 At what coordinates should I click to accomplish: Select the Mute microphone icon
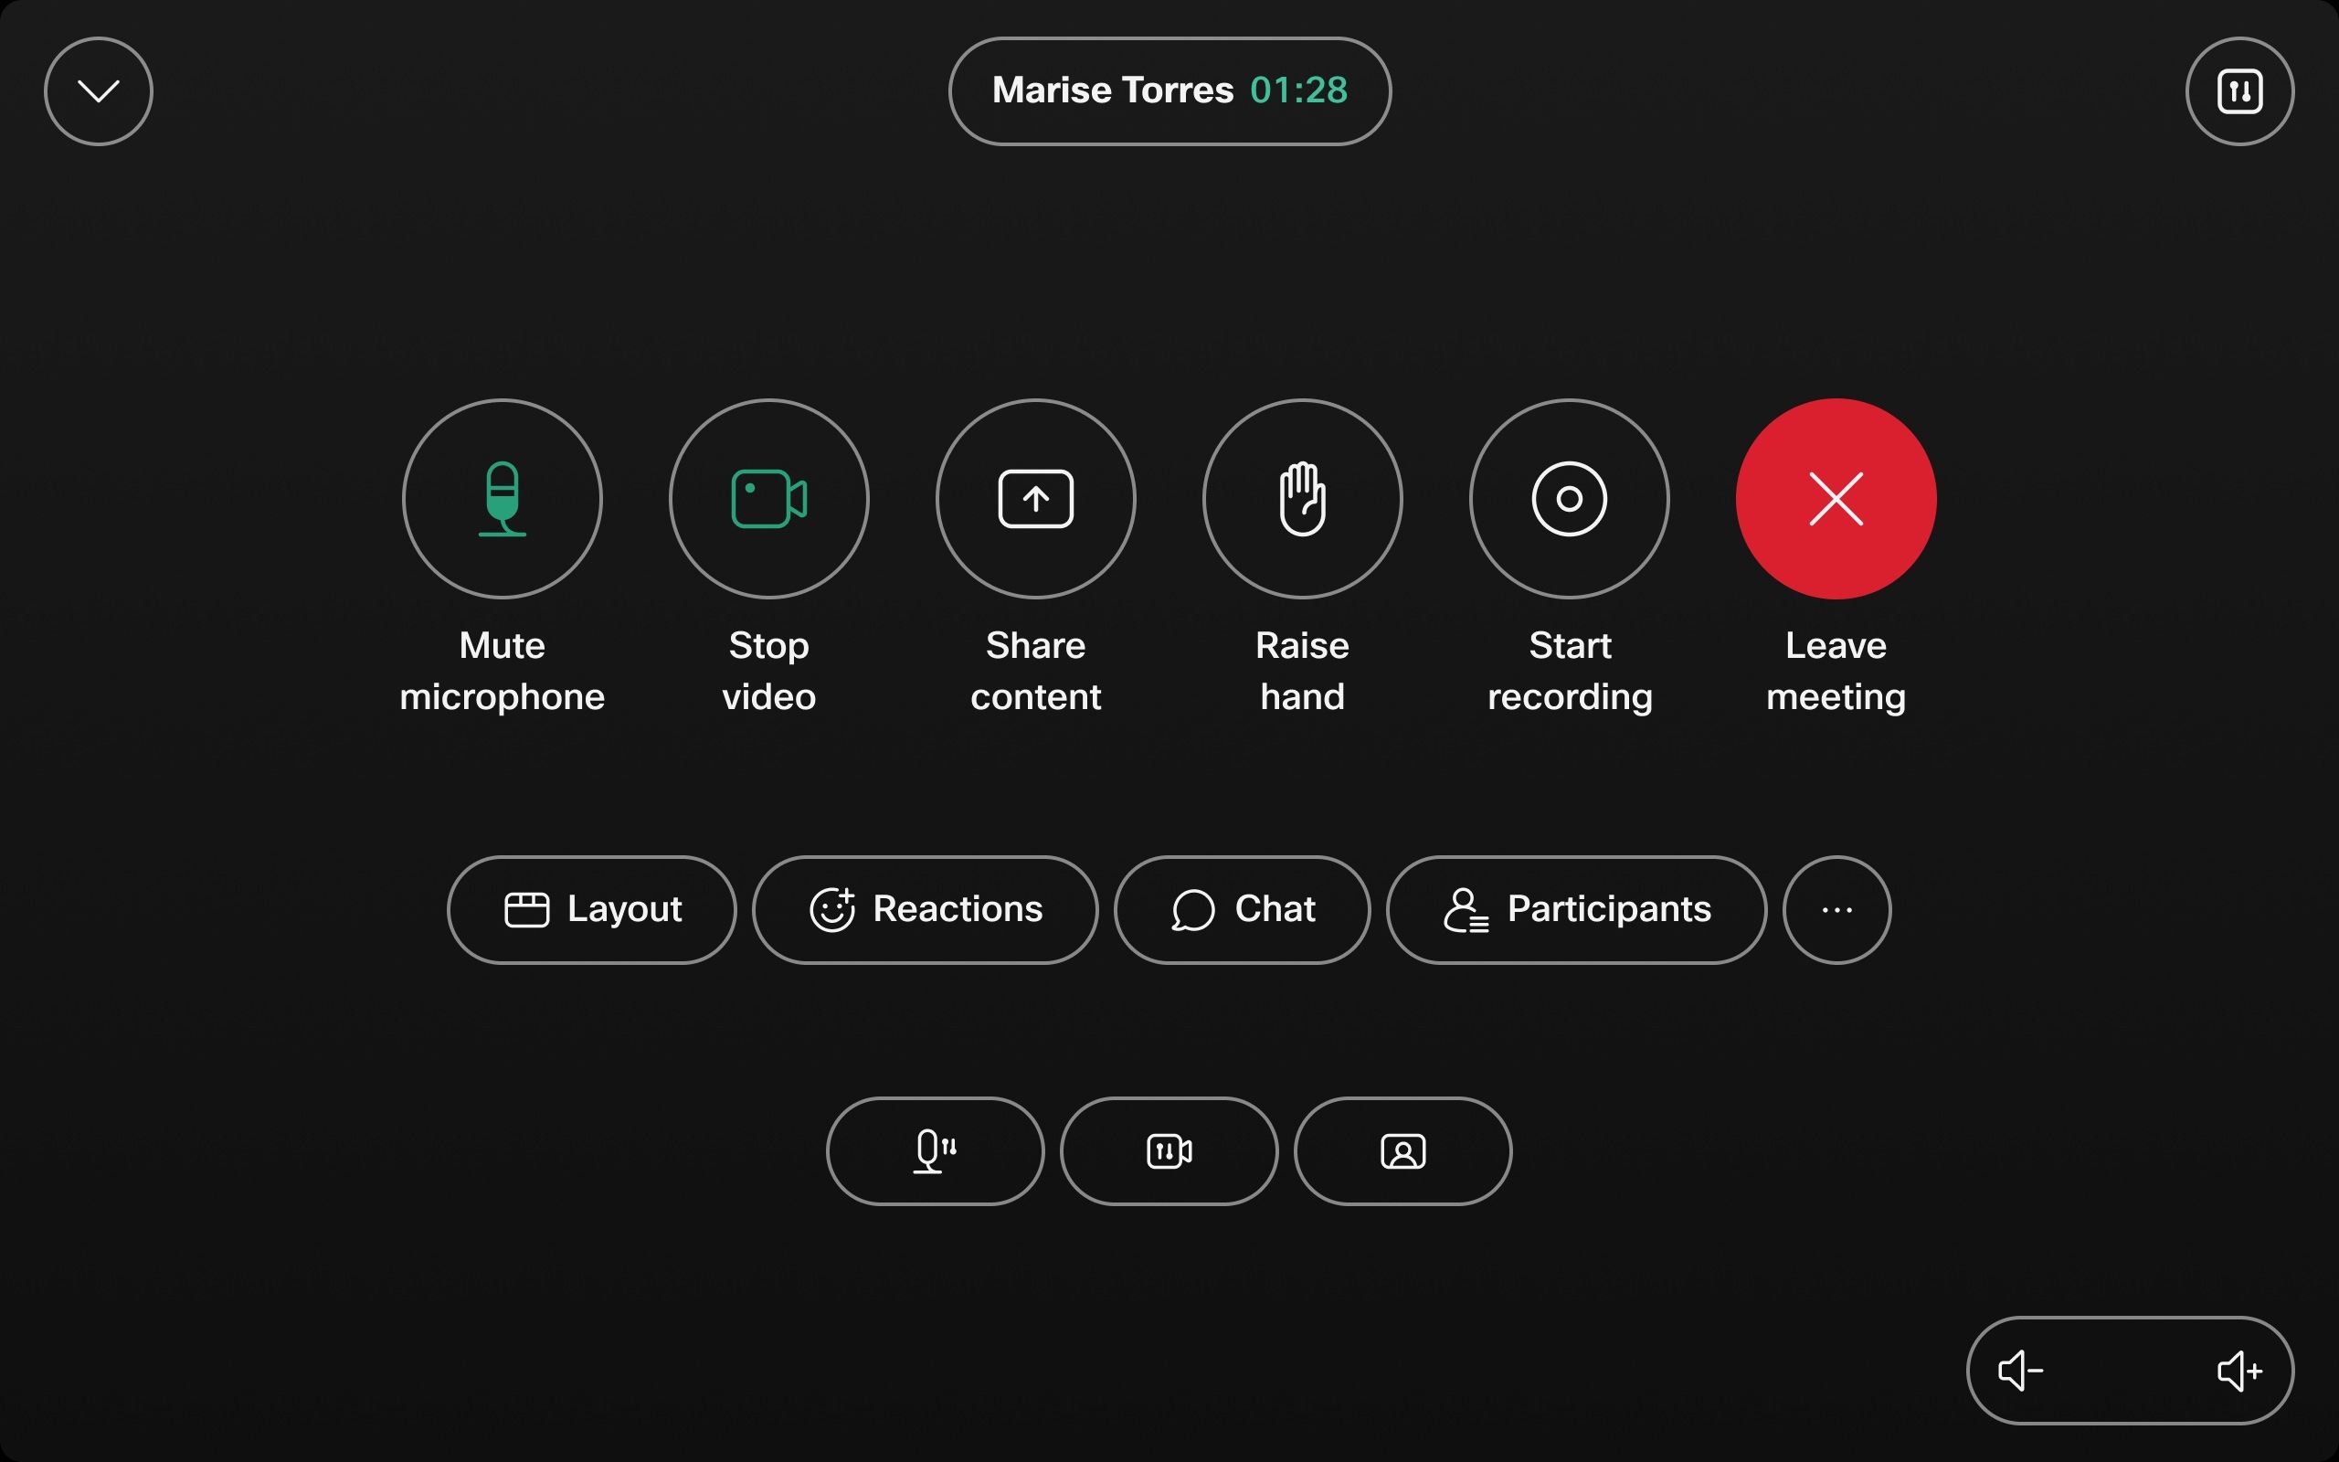point(502,498)
